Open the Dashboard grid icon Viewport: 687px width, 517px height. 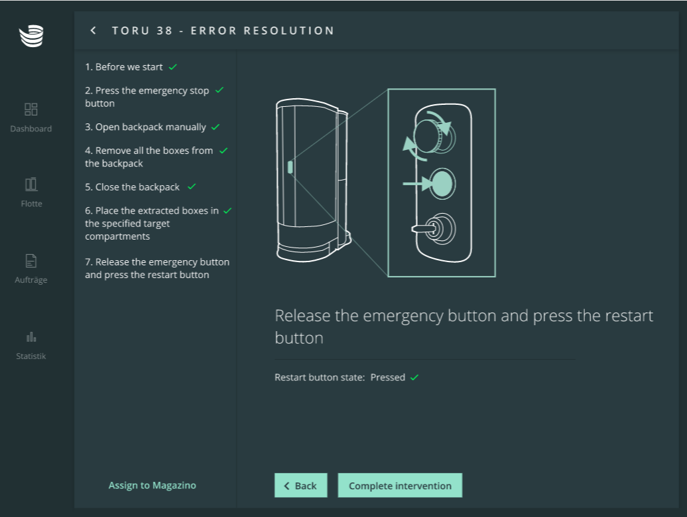(x=31, y=110)
